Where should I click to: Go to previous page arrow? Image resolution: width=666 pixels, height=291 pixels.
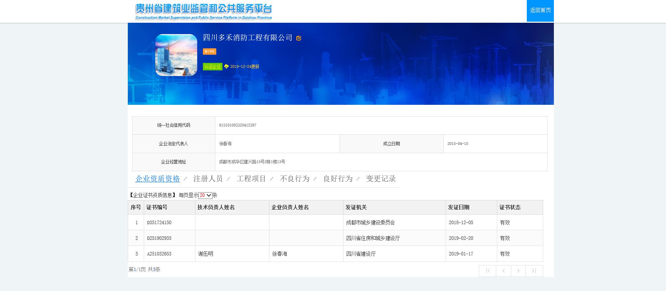[x=504, y=271]
